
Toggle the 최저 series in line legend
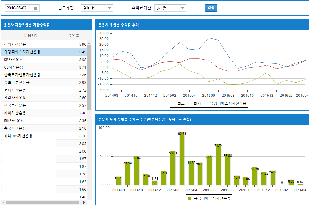194,104
